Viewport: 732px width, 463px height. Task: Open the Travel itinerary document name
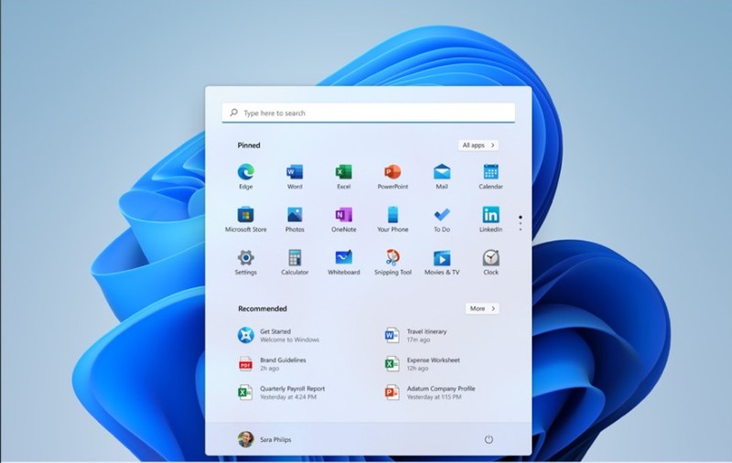pos(426,331)
